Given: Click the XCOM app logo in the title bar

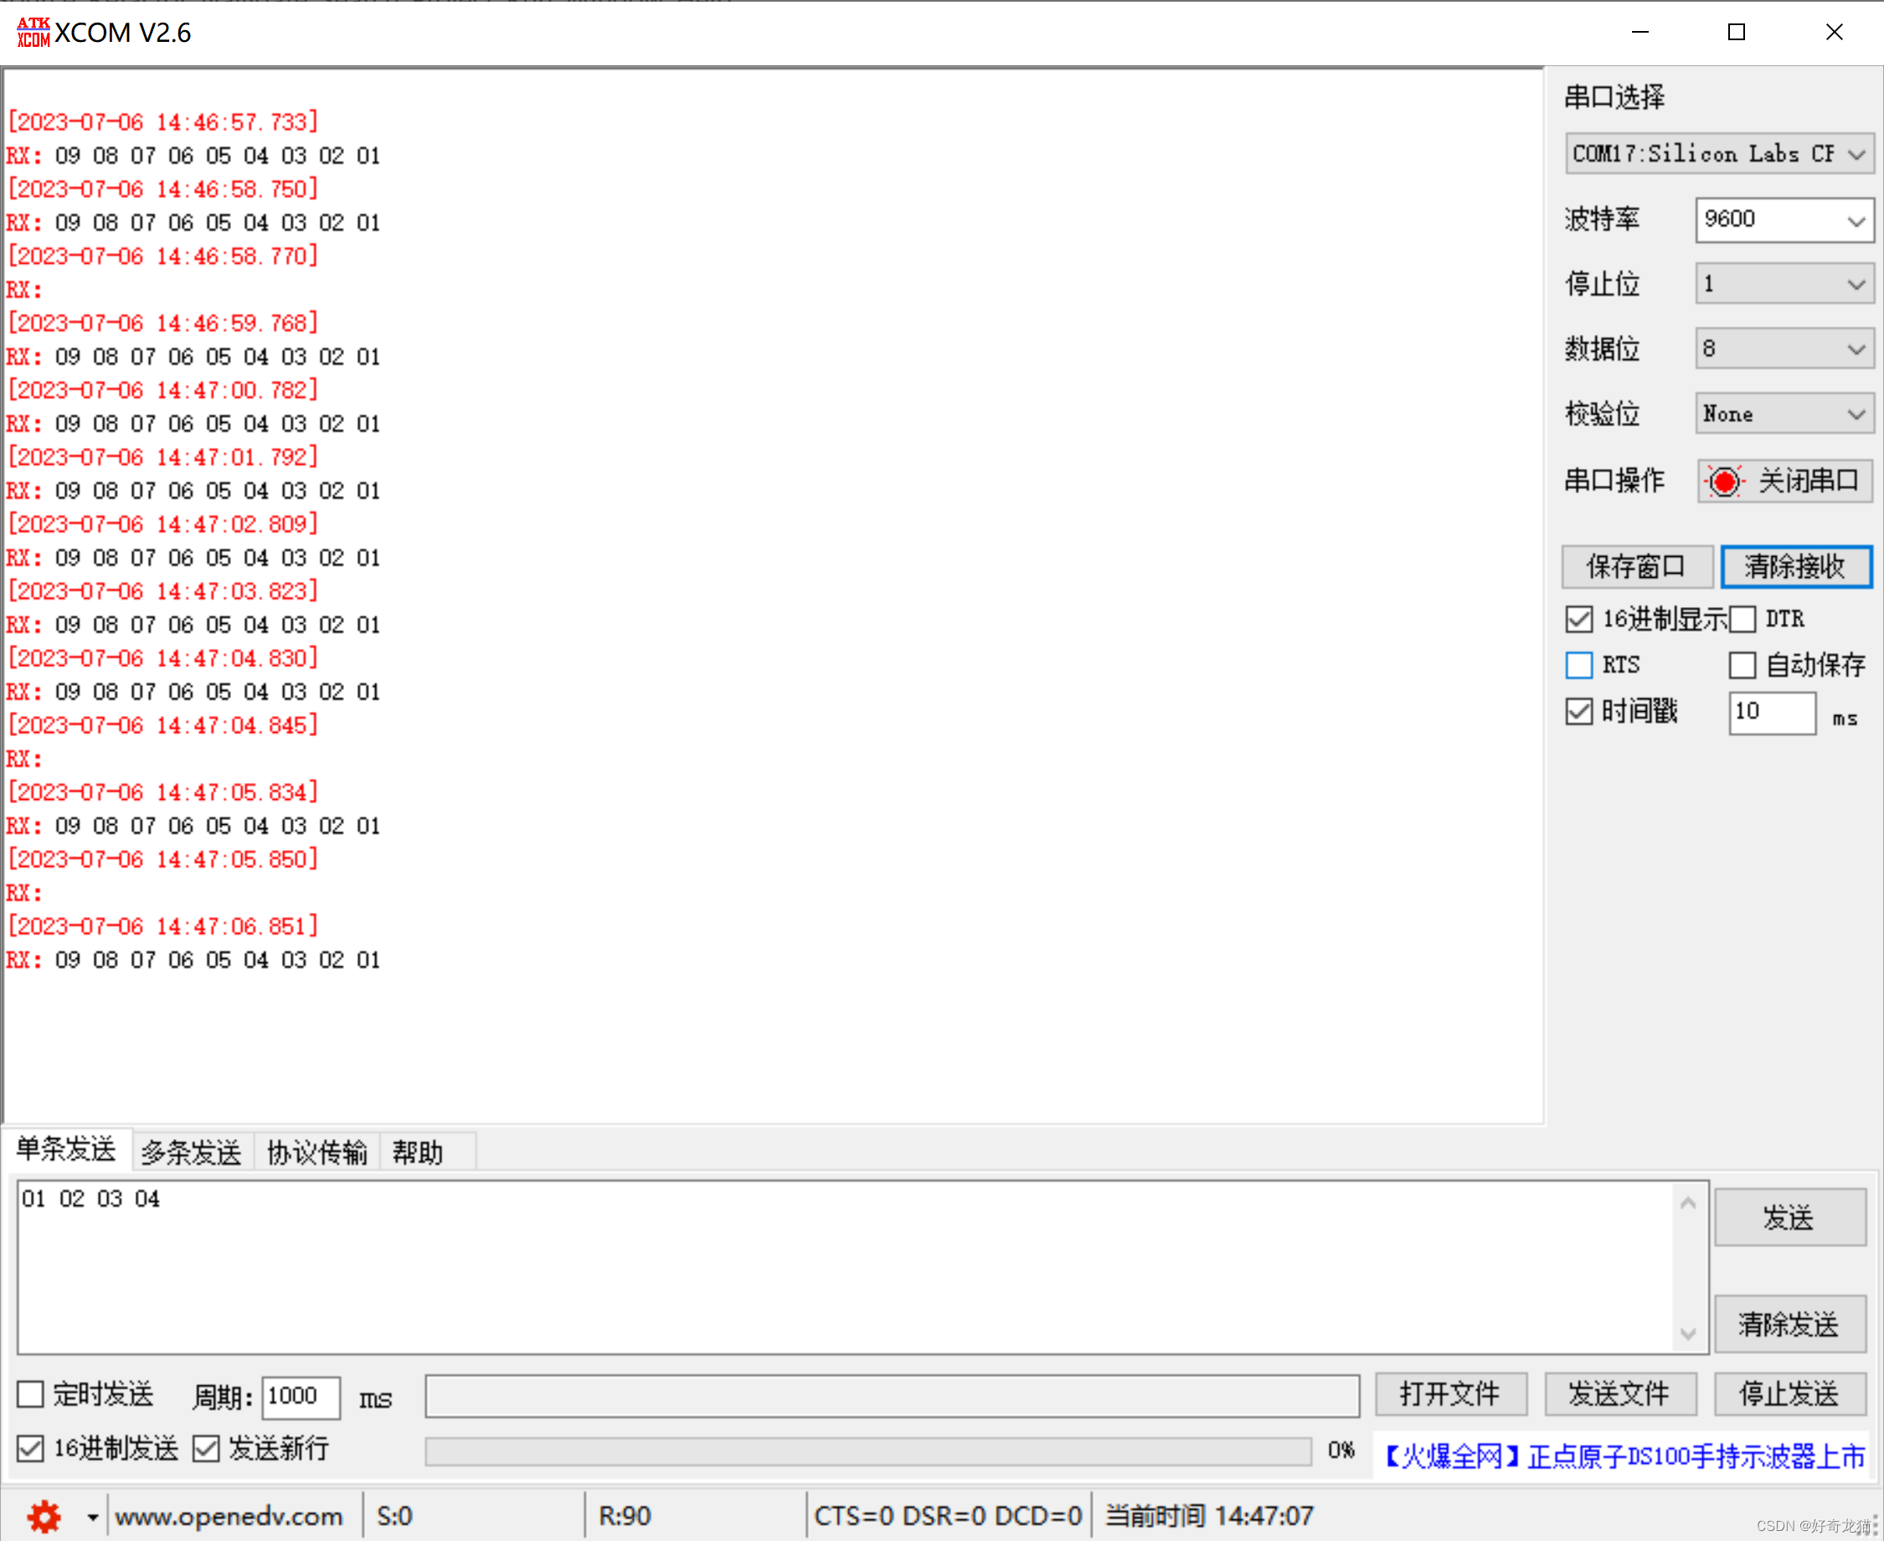Looking at the screenshot, I should 33,33.
